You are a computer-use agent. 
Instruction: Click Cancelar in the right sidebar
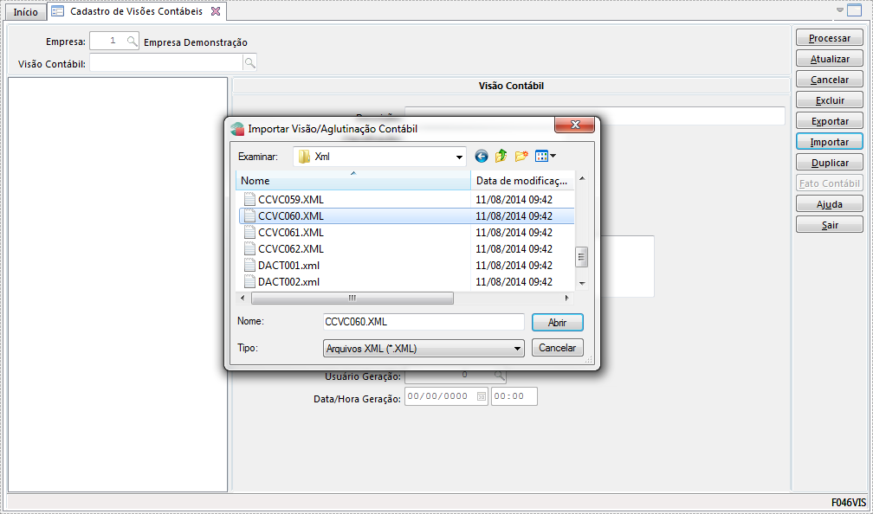[x=830, y=80]
